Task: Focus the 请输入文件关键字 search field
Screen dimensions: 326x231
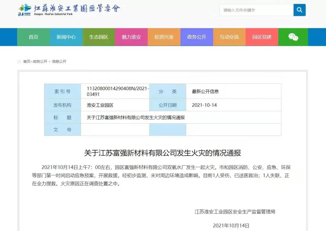Action: point(256,10)
